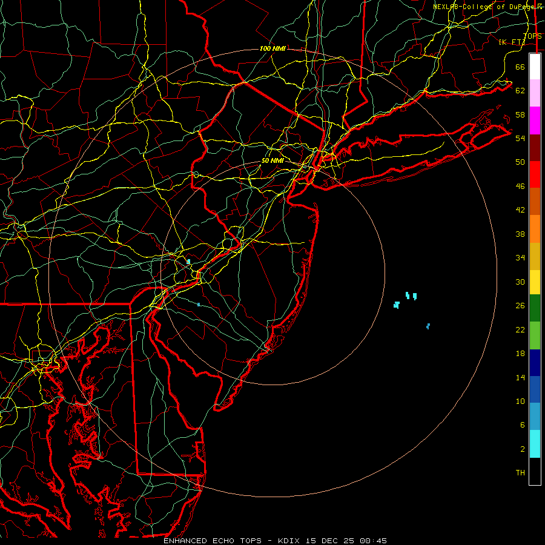Screen dimensions: 545x545
Task: Click the '00:45' timestamp text
Action: (373, 541)
